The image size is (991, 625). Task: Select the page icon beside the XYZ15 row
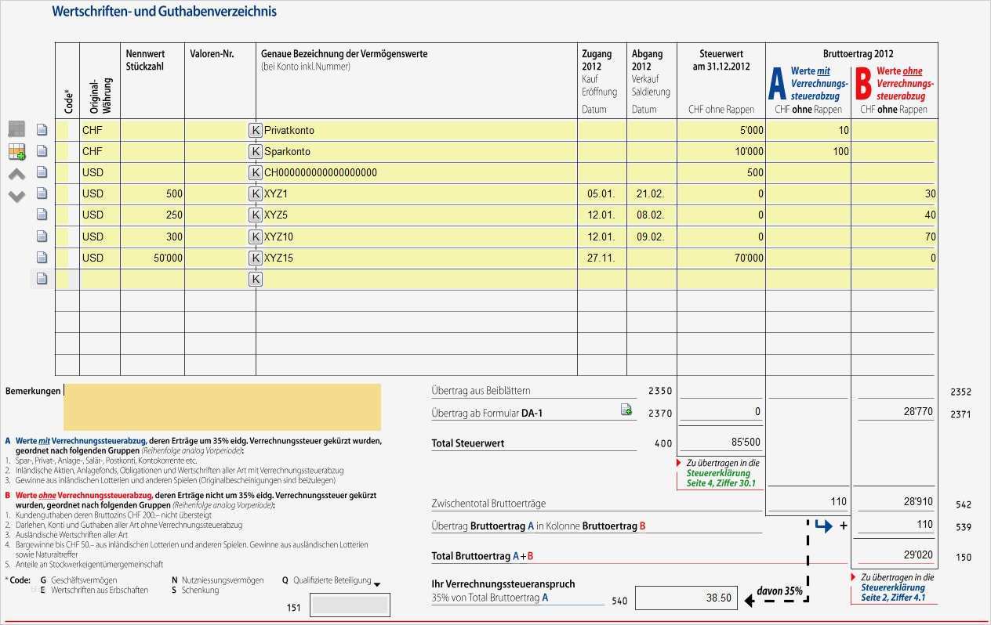(42, 258)
